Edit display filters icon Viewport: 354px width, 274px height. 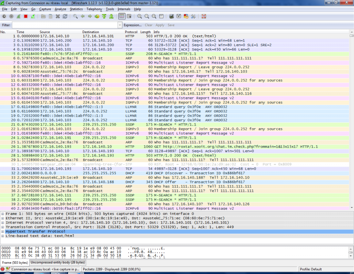[x=179, y=16]
